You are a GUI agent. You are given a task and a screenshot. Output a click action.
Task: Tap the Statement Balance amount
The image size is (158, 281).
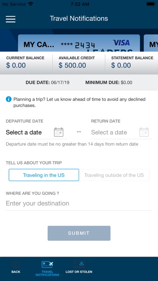coord(121,66)
